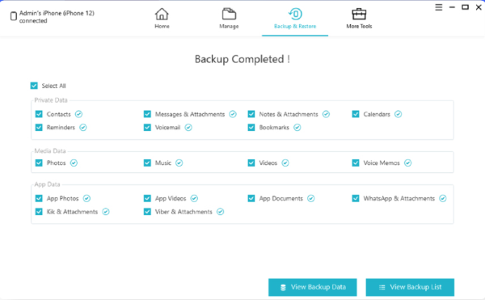Select the Backup & Restore tab label
The height and width of the screenshot is (300, 485).
pos(295,27)
